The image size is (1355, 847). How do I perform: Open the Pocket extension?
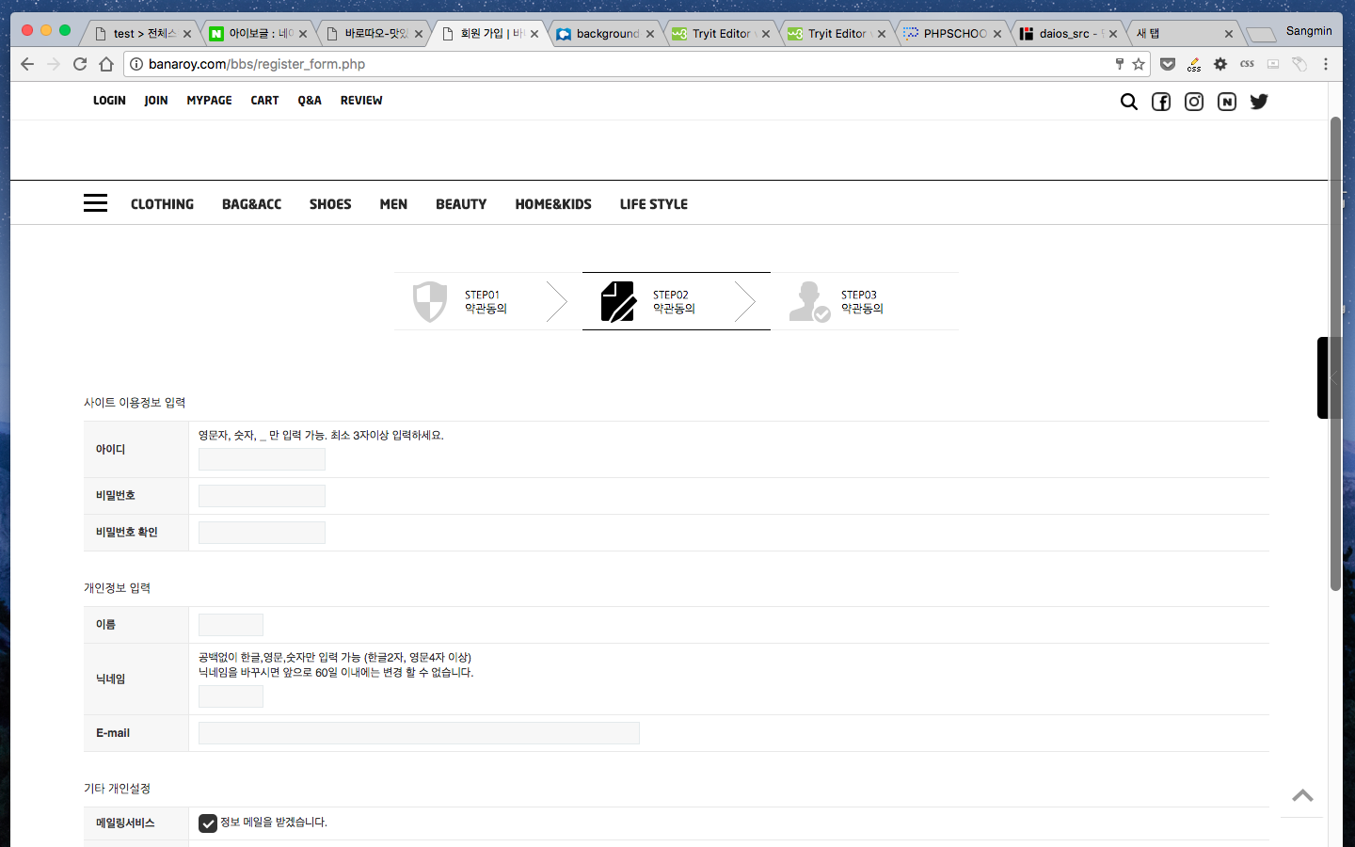coord(1168,64)
